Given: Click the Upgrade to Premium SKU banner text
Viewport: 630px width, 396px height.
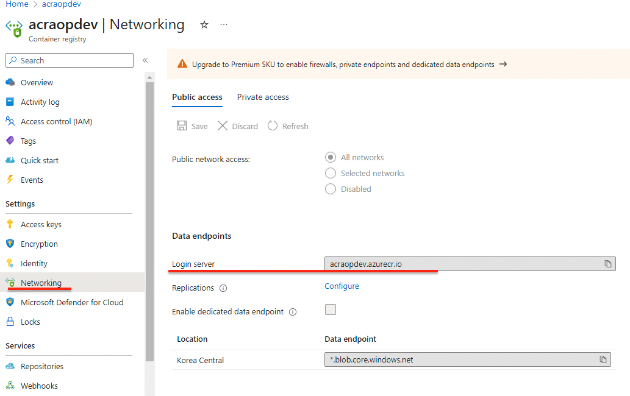Looking at the screenshot, I should click(x=343, y=64).
